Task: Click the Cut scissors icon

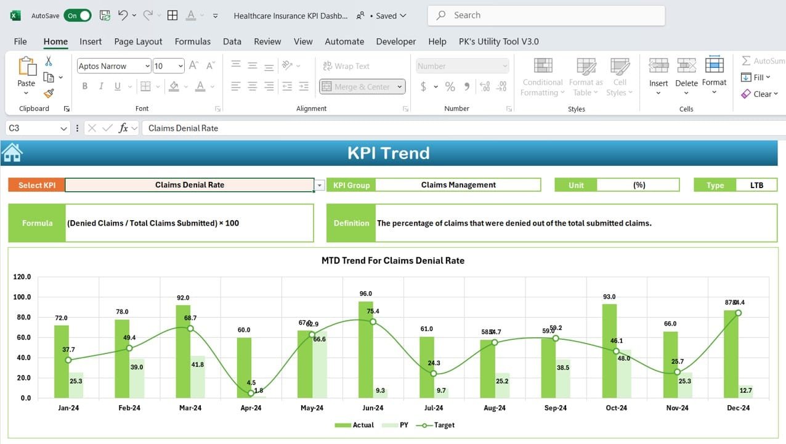Action: pos(49,61)
